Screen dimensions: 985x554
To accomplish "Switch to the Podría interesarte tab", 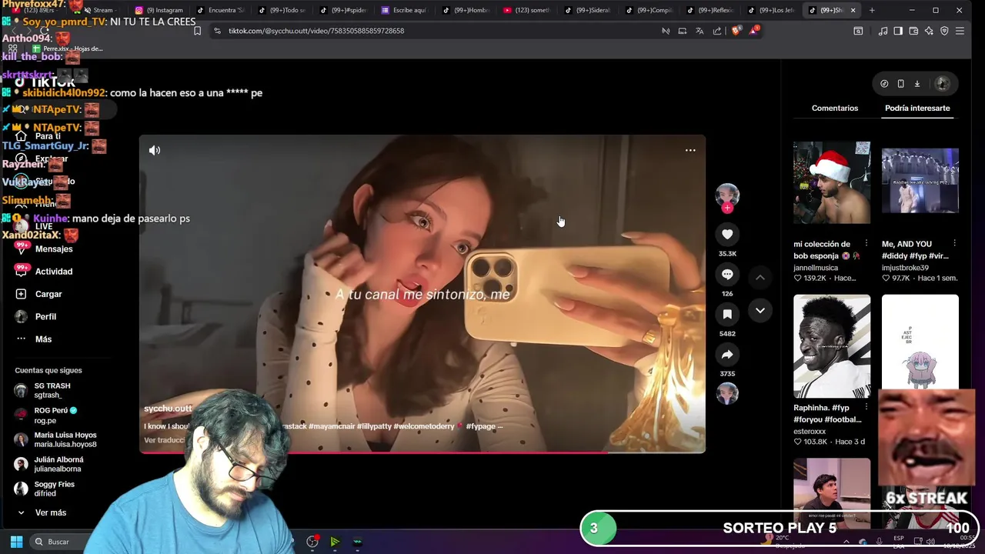I will tap(917, 108).
